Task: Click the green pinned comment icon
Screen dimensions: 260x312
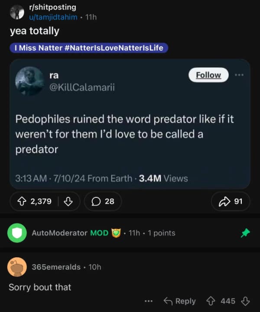Action: tap(245, 233)
